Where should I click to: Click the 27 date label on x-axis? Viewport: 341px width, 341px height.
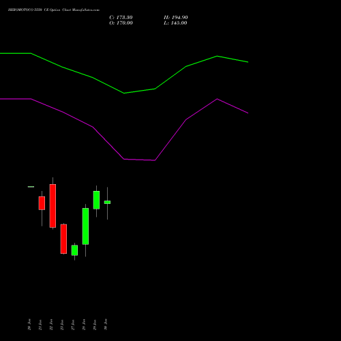[x=73, y=325]
